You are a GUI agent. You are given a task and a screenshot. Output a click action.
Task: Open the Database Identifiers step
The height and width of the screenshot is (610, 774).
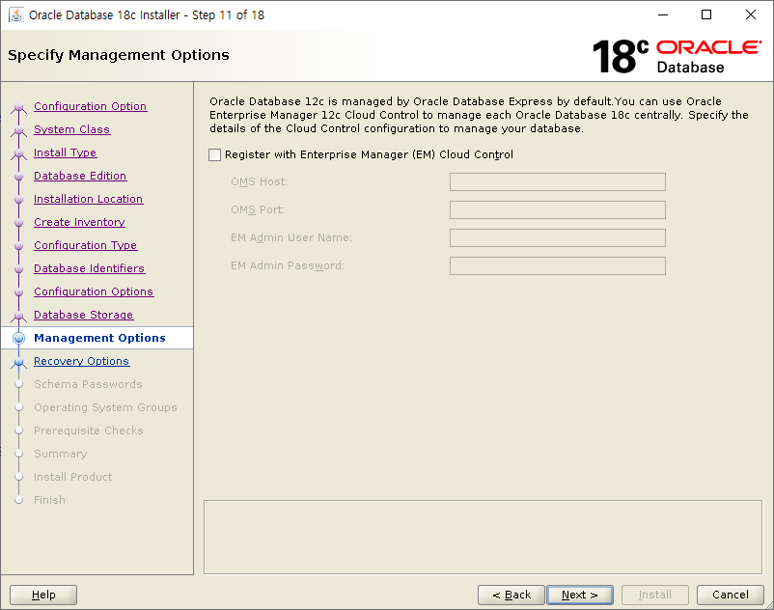pyautogui.click(x=90, y=268)
